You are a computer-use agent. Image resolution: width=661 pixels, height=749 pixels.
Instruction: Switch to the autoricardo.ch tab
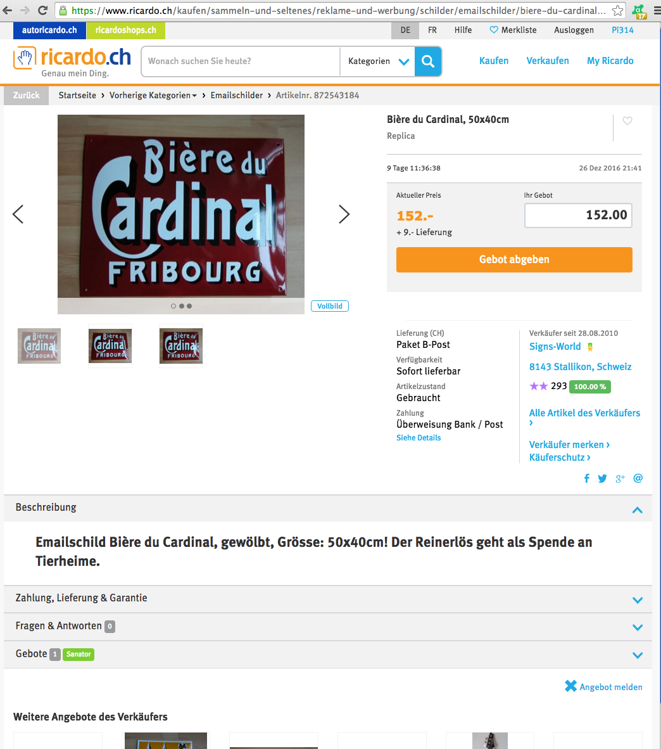point(49,30)
